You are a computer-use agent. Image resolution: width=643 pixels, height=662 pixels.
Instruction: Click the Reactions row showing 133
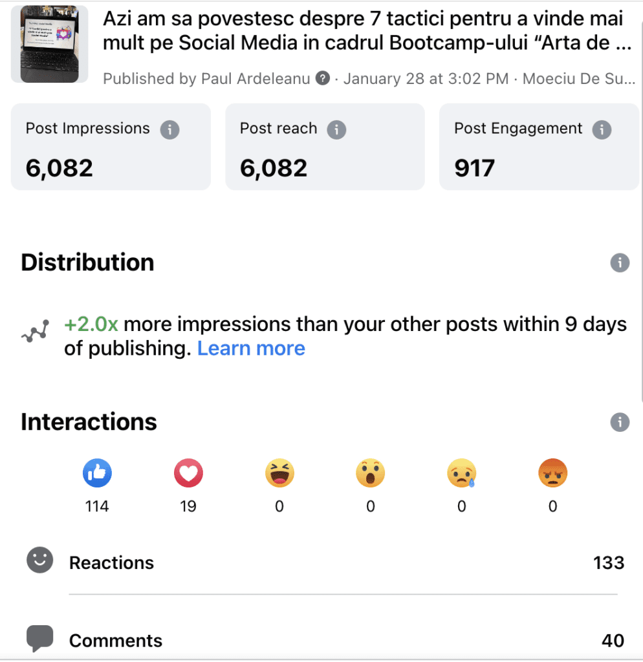click(325, 562)
